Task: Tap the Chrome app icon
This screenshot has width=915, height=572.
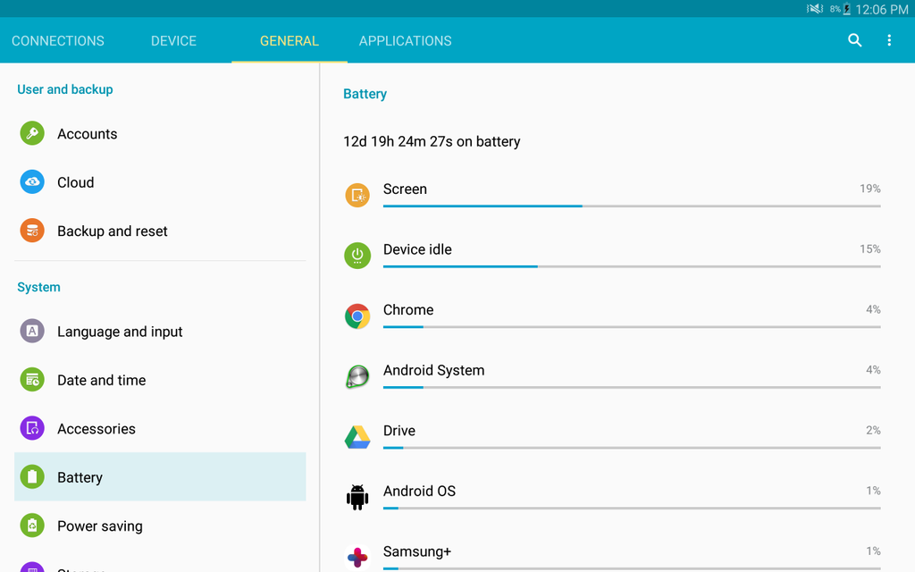Action: (x=357, y=316)
